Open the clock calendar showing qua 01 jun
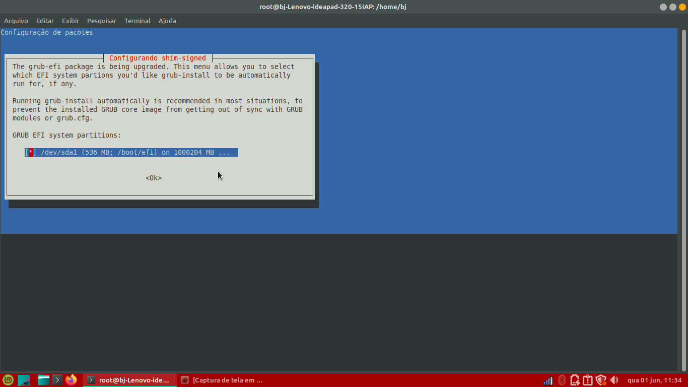Screen dimensions: 688x387 point(654,380)
